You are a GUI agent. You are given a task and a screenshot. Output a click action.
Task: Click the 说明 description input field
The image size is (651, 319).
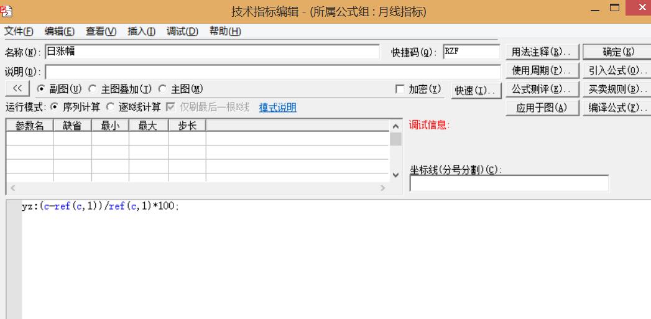273,72
